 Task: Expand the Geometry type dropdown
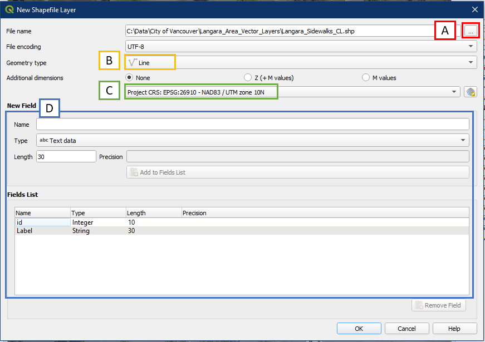pyautogui.click(x=301, y=63)
